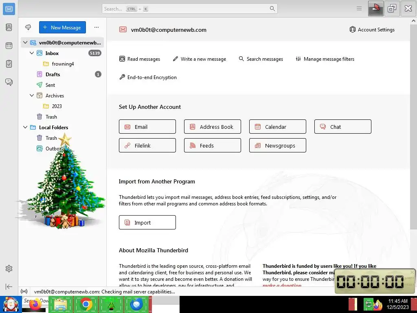Set up Newsgroups account

(x=278, y=145)
